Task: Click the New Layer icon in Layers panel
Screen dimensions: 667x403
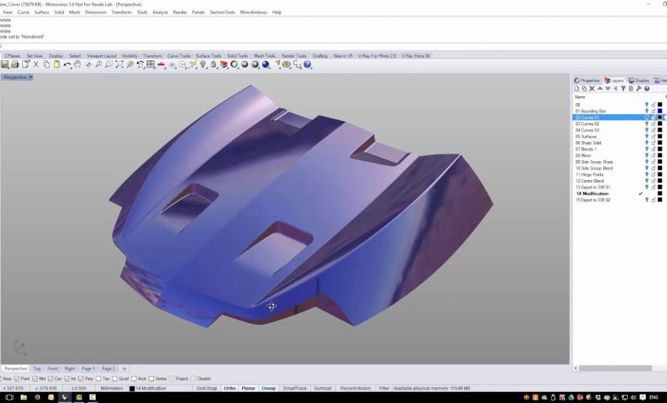Action: coord(576,89)
